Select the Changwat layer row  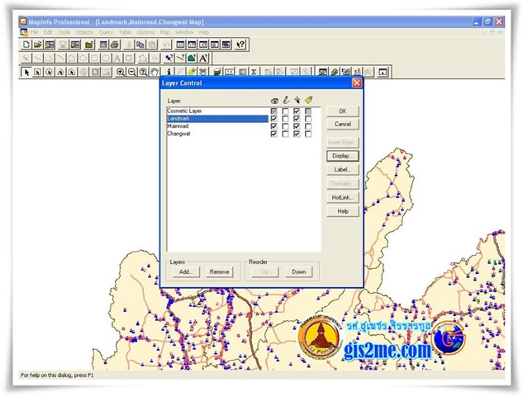click(x=217, y=134)
